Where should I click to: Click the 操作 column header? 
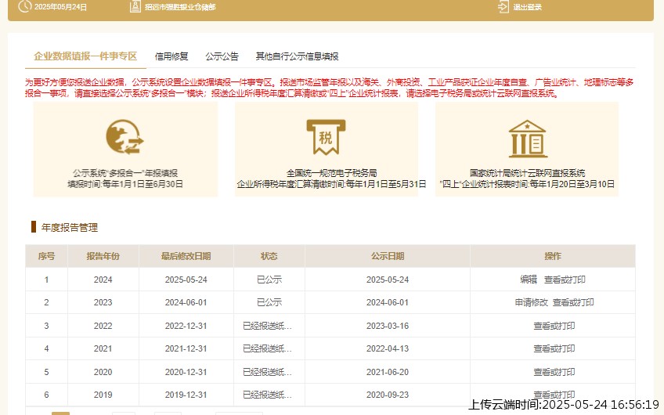553,256
